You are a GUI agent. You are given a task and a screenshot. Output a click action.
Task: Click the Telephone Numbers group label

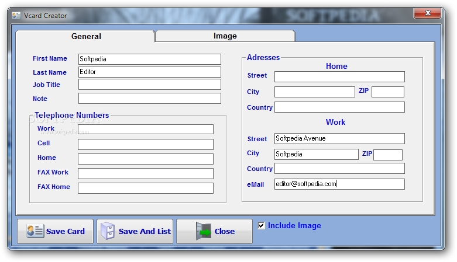[x=72, y=115]
